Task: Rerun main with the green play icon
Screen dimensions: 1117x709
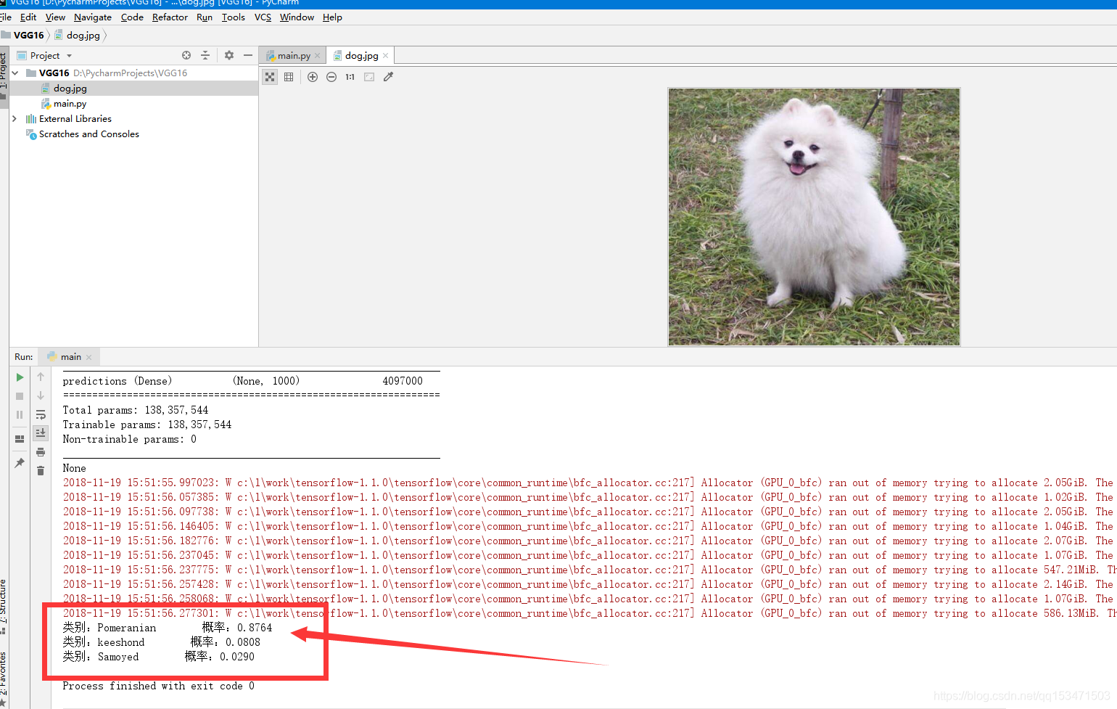Action: [20, 377]
